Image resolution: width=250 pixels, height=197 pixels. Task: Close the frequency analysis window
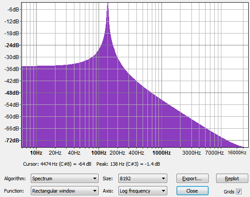click(192, 191)
